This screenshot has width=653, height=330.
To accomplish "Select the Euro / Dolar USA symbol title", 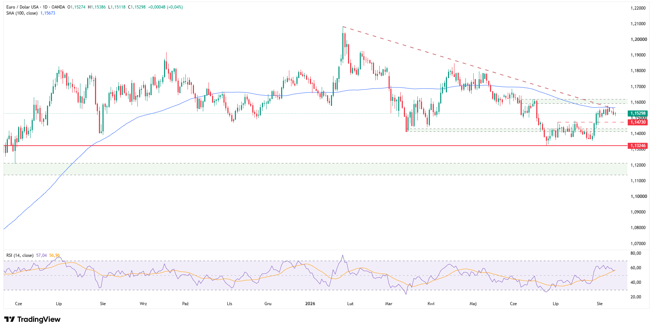I will (22, 7).
